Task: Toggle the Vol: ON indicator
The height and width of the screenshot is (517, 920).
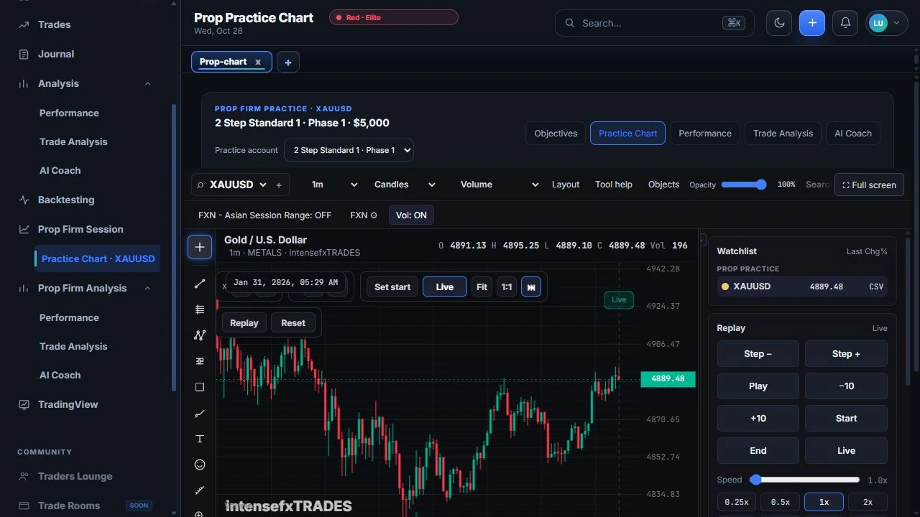Action: tap(411, 215)
